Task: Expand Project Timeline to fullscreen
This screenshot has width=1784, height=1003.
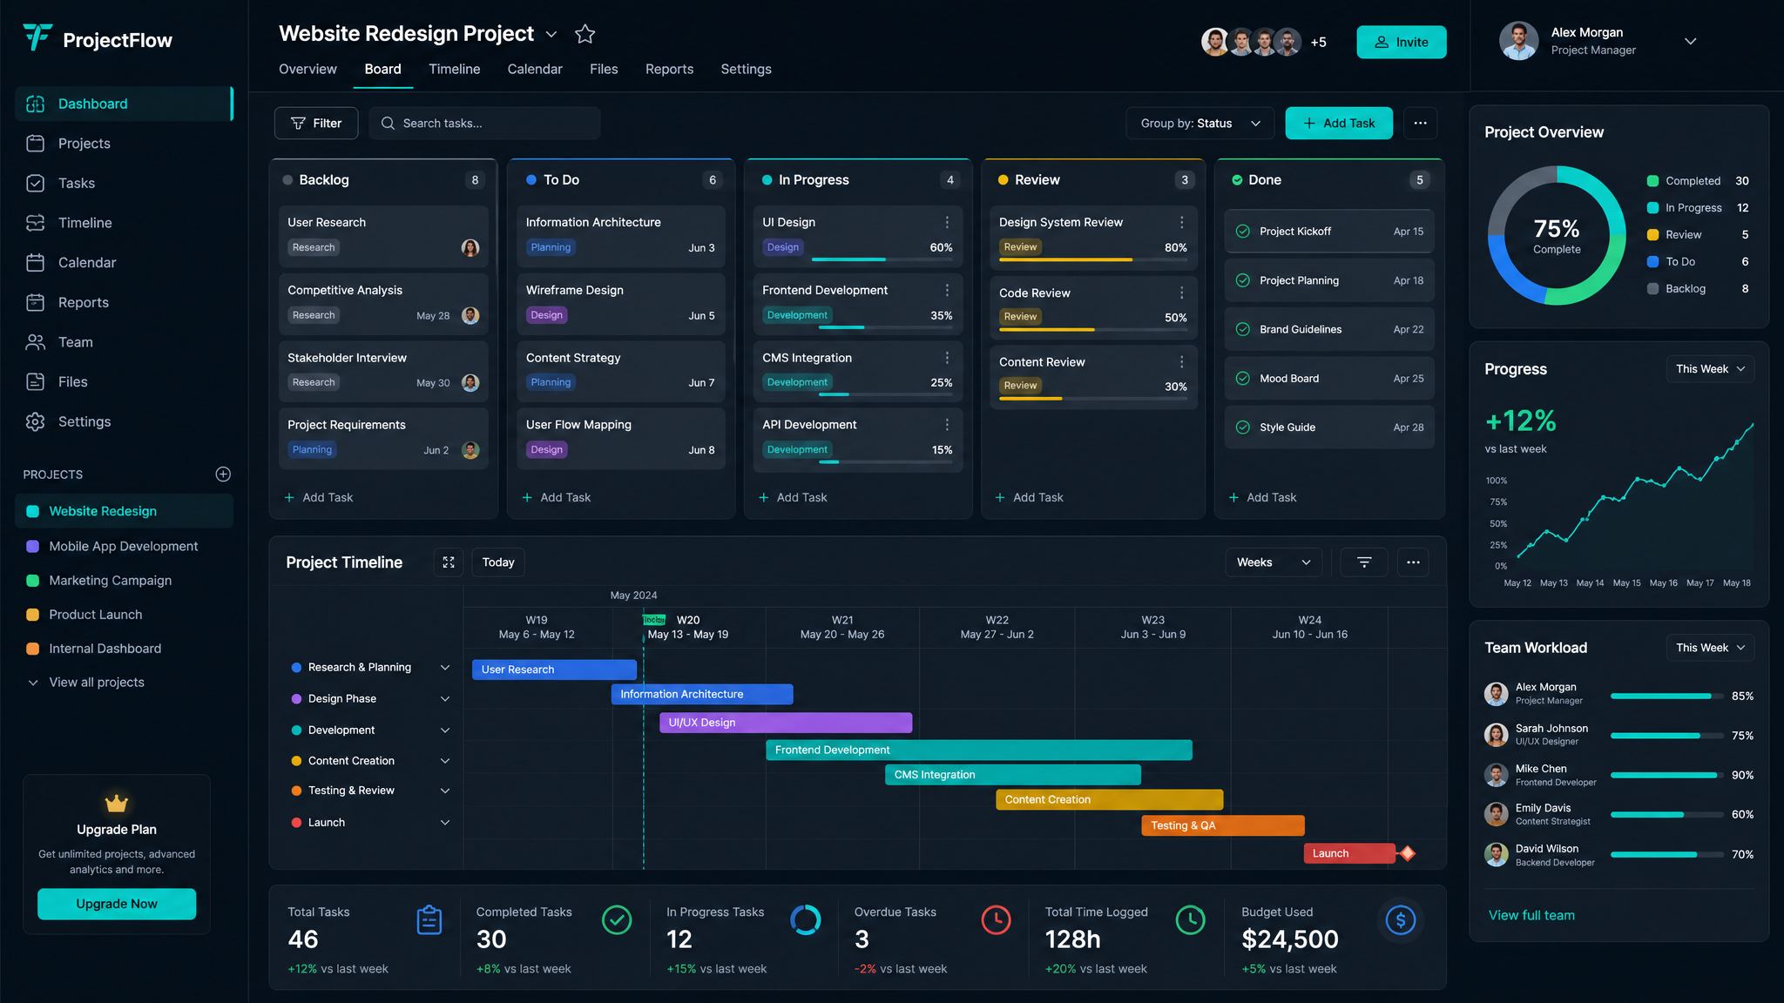Action: pyautogui.click(x=449, y=562)
